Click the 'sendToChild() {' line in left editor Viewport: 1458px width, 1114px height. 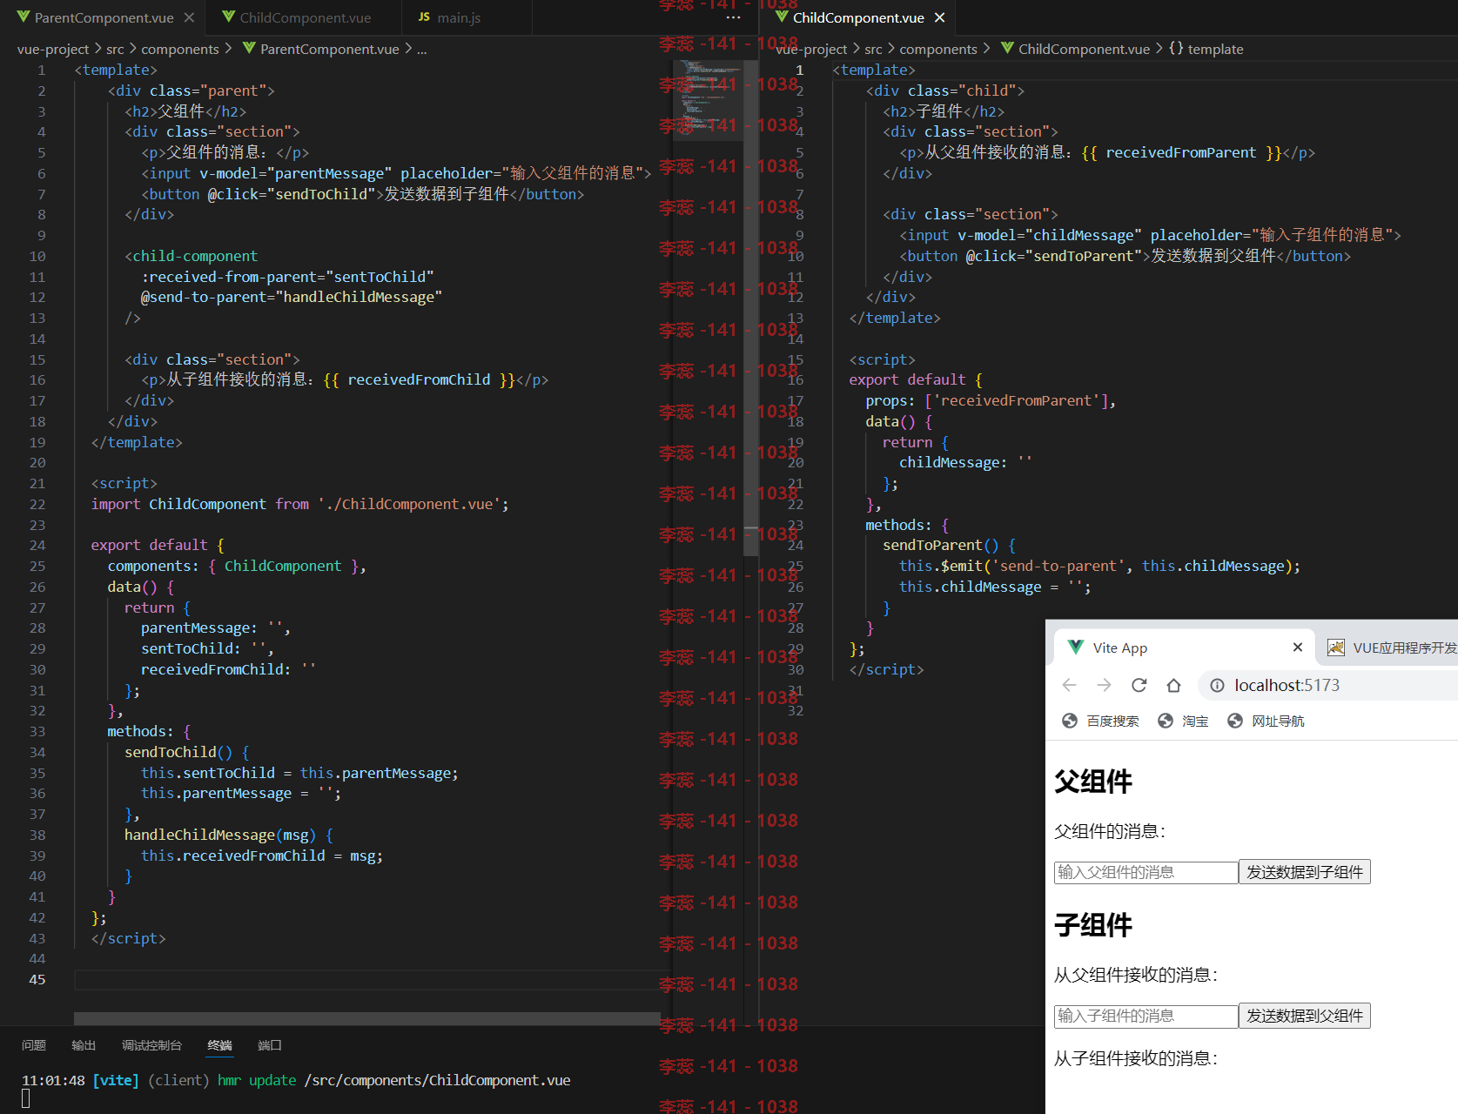[186, 752]
